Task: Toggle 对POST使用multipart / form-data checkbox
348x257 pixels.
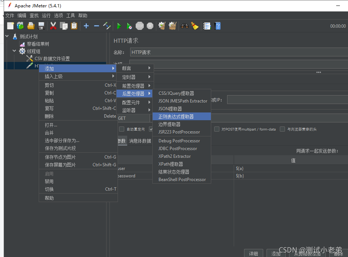Action: pyautogui.click(x=217, y=129)
